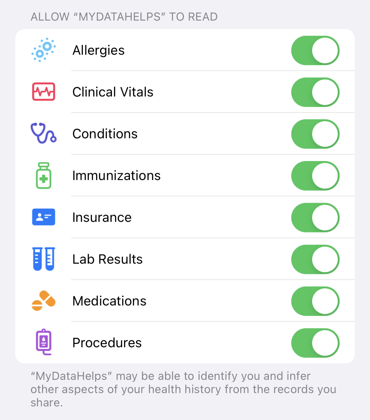Tap the Insurance ID card icon
Image resolution: width=370 pixels, height=420 pixels.
point(44,217)
